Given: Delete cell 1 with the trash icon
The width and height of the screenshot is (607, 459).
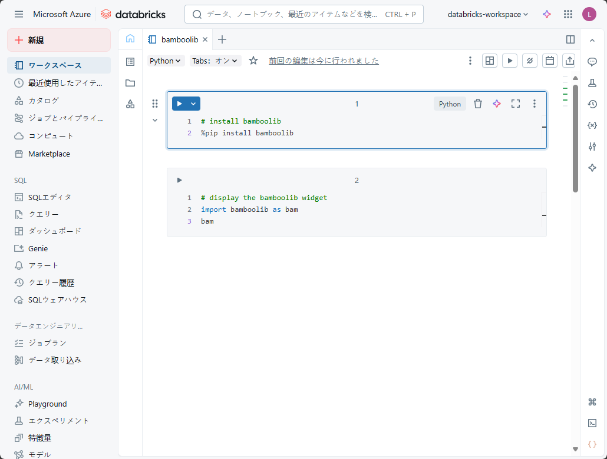Looking at the screenshot, I should coord(478,104).
